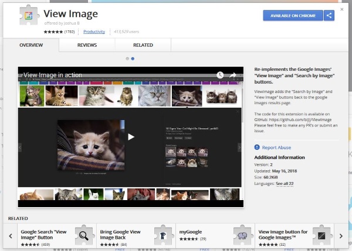The width and height of the screenshot is (352, 251).
Task: Click the Report Abuse link
Action: coord(276,147)
